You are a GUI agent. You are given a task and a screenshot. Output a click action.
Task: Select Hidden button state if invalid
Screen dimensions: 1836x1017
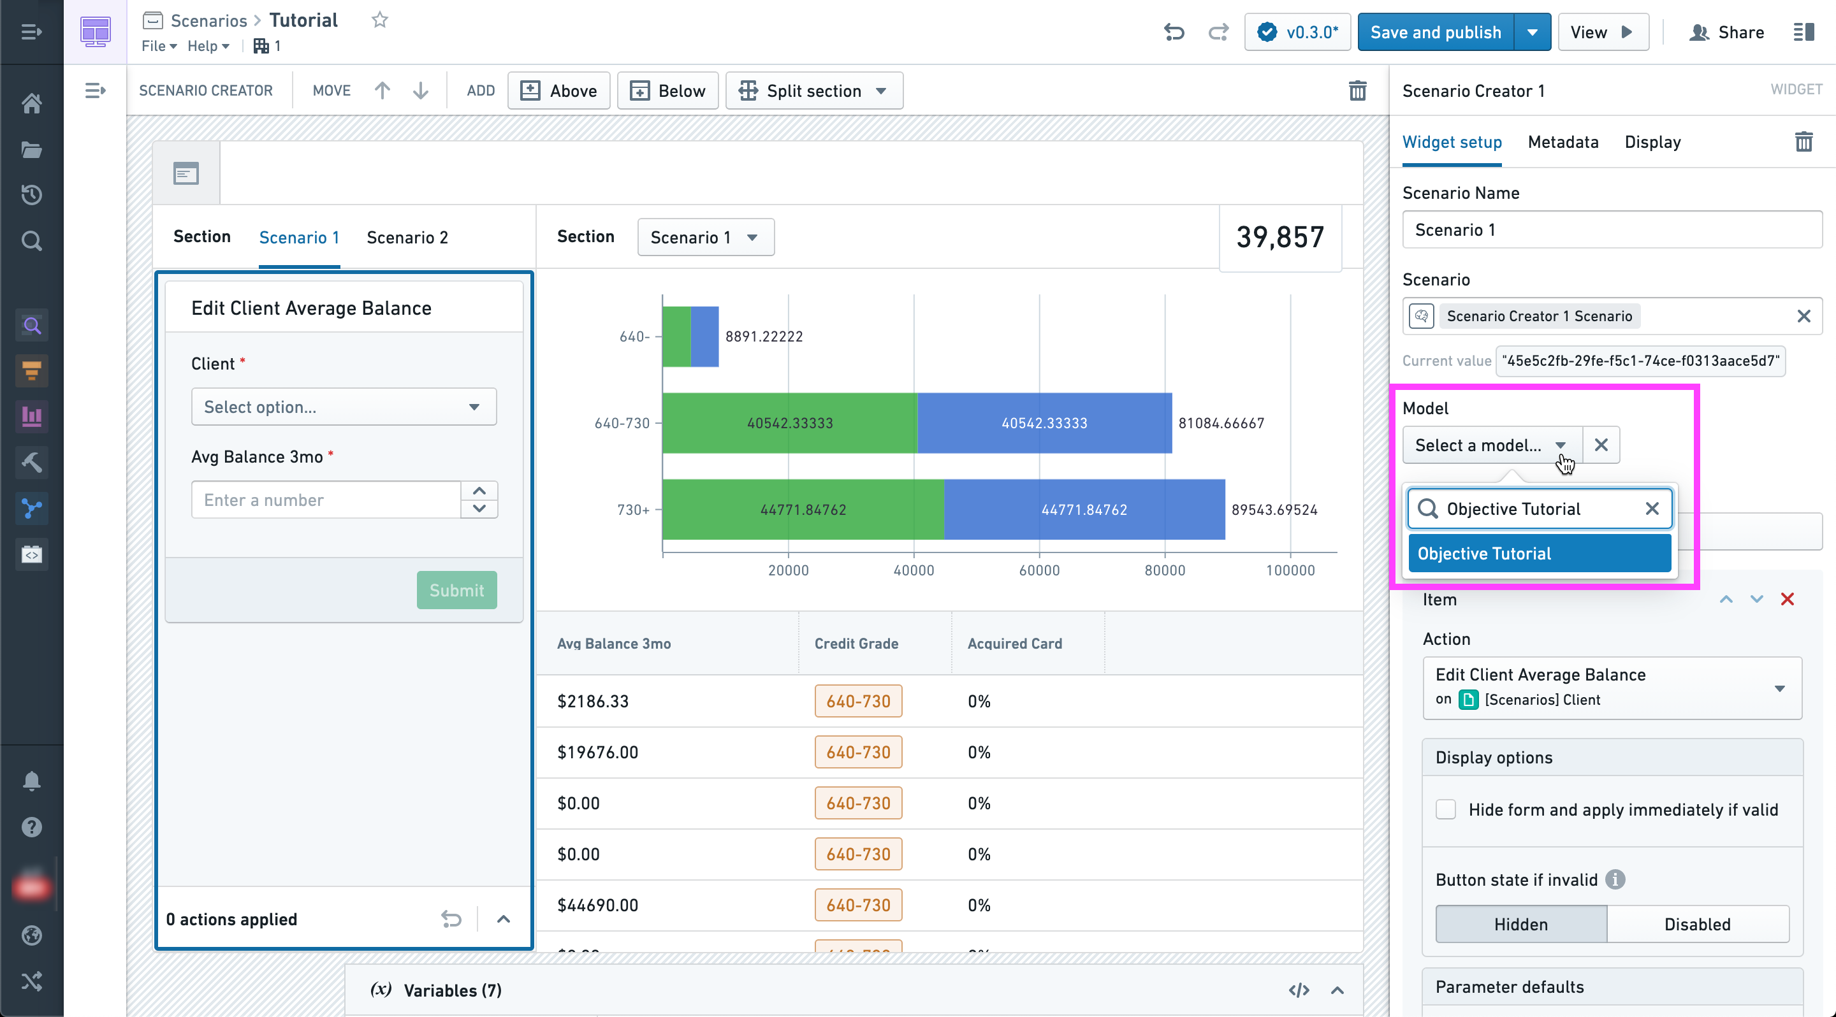click(1519, 925)
